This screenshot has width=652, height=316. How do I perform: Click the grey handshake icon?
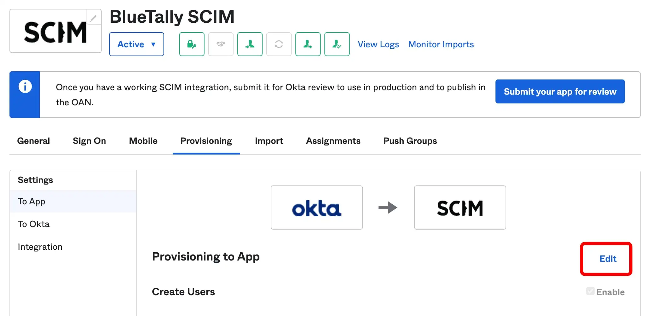(221, 44)
